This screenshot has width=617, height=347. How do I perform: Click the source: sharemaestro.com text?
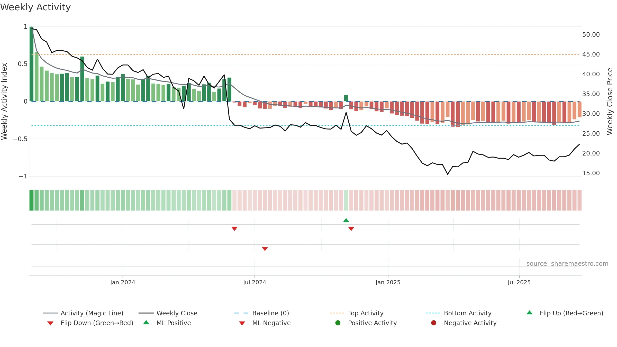567,263
